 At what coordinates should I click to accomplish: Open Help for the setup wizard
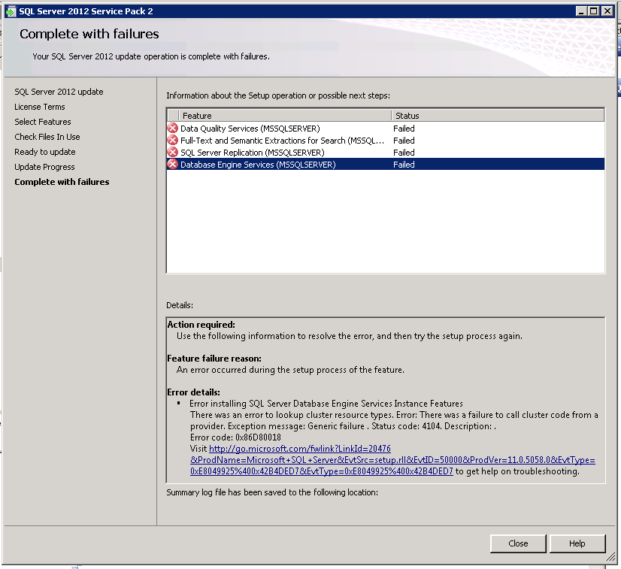(577, 543)
